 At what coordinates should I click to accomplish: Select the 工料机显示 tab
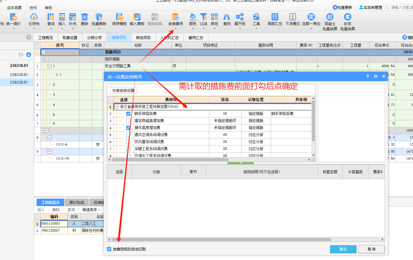coord(50,202)
